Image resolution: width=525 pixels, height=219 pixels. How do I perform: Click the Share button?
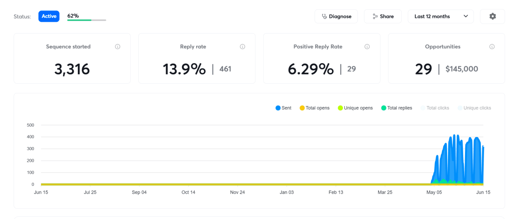(x=383, y=17)
